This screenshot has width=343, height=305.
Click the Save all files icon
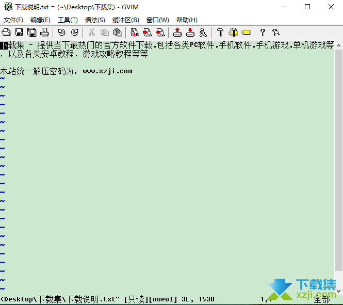pos(32,33)
